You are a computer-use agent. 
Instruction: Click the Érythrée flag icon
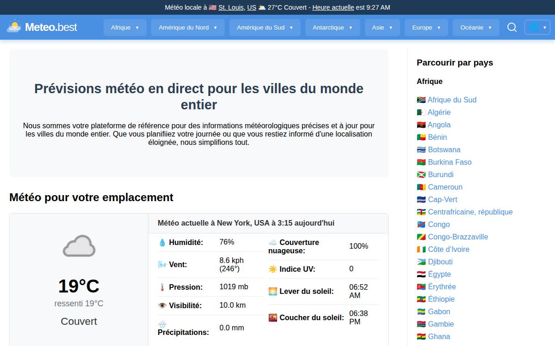coord(421,286)
